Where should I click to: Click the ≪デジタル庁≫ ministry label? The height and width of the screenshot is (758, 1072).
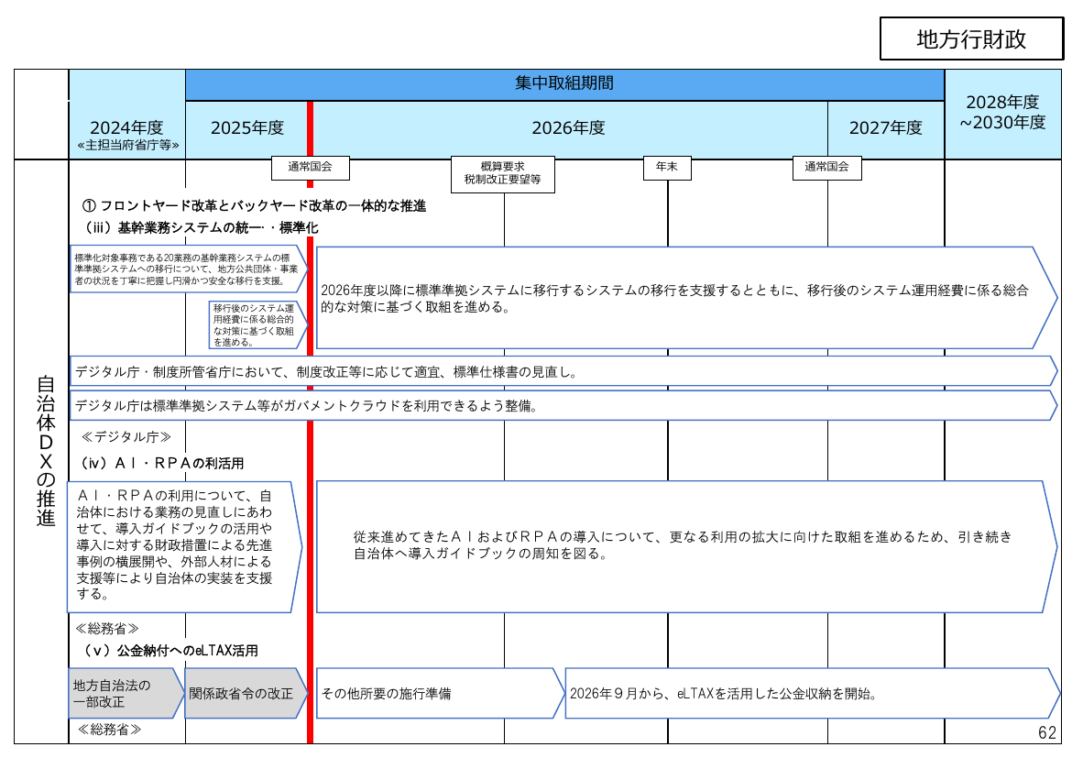coord(126,436)
